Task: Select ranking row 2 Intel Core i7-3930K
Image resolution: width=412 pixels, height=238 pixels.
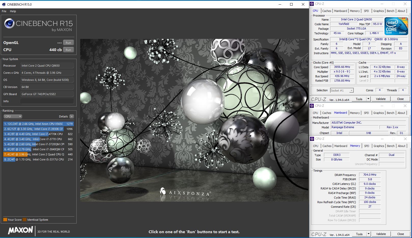Action: pyautogui.click(x=38, y=129)
